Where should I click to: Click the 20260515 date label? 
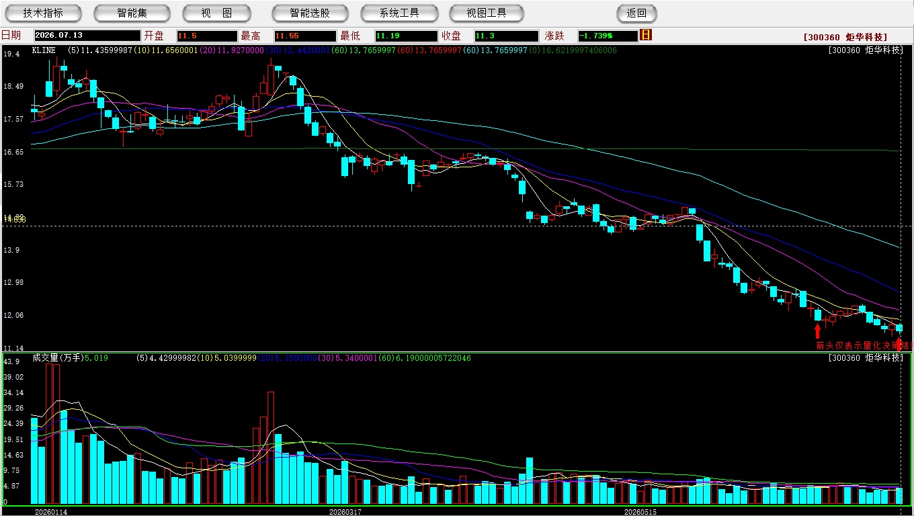point(640,512)
